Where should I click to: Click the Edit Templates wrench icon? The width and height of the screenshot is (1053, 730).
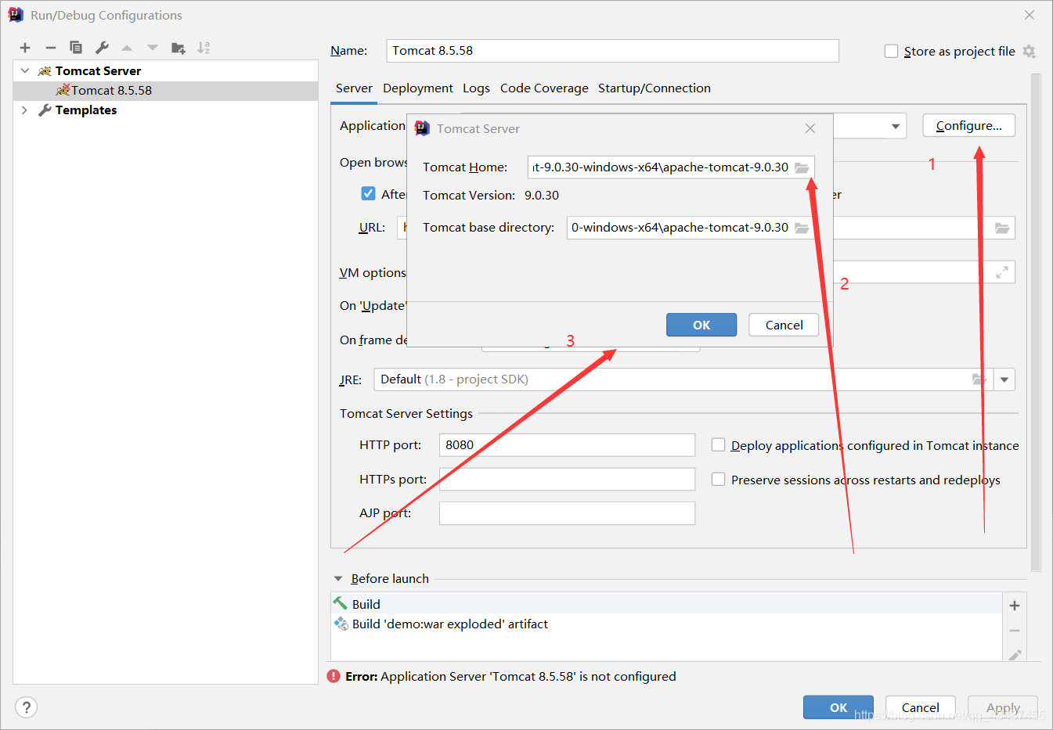102,48
